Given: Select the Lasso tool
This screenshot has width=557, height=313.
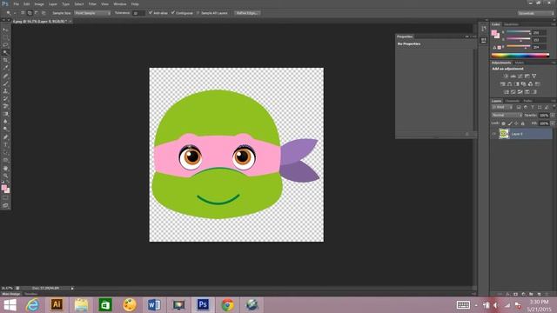Looking at the screenshot, I should point(5,45).
